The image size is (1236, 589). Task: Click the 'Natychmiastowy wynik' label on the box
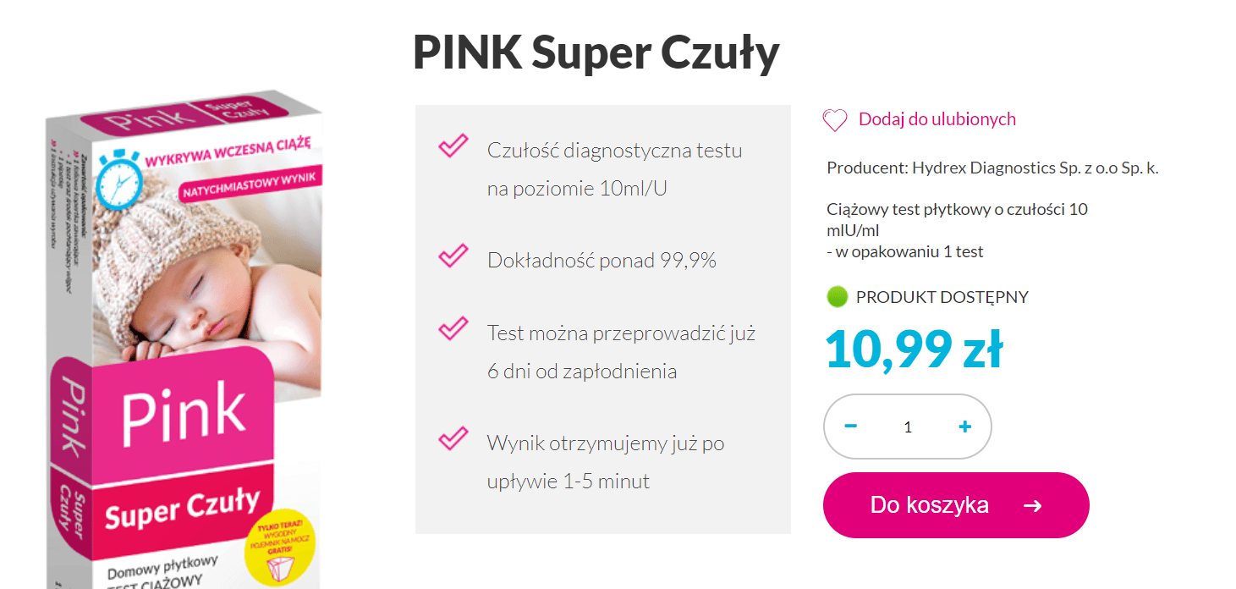pyautogui.click(x=249, y=185)
